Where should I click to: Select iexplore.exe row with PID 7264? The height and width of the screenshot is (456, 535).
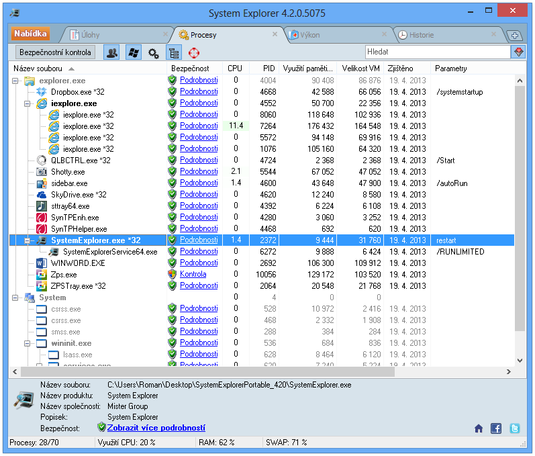click(261, 126)
